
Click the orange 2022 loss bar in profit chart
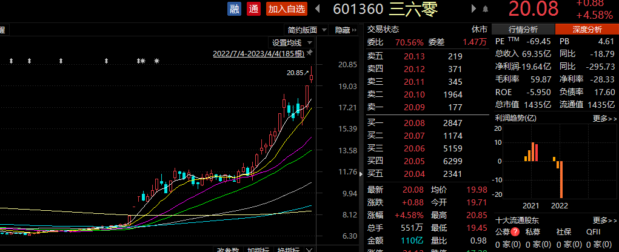tap(561, 179)
